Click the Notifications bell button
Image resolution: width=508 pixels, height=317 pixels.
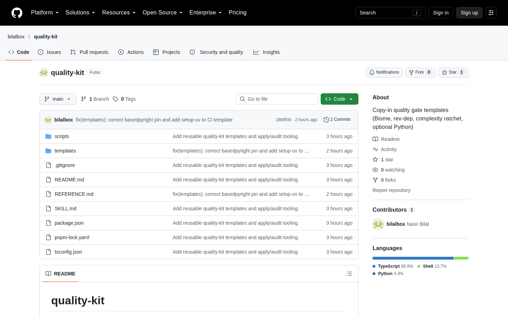pos(384,73)
